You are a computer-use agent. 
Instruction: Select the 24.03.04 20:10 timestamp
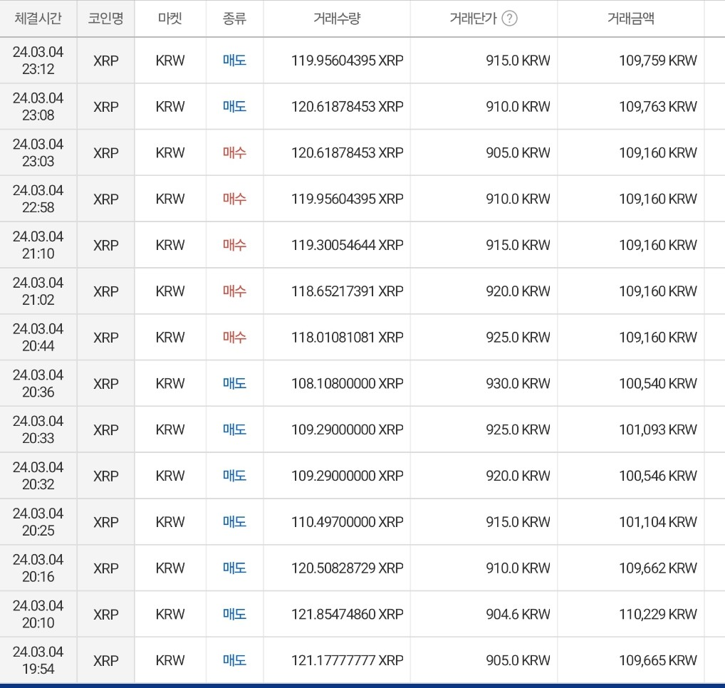click(38, 615)
